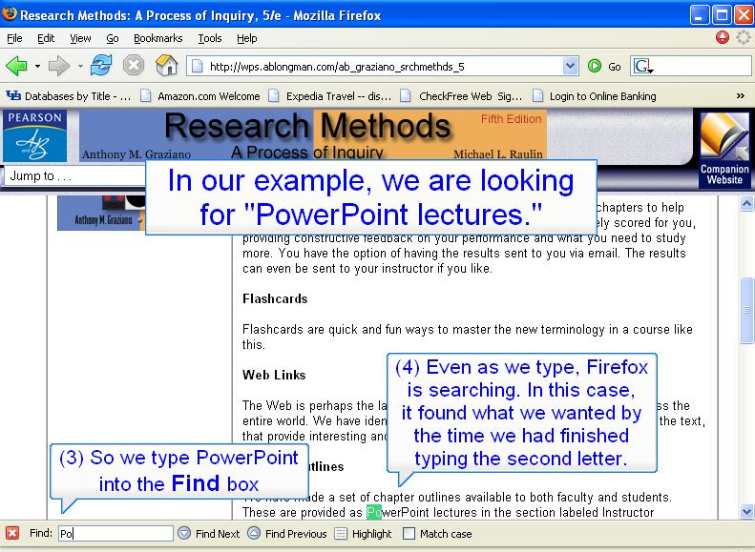Close the Find bar with the red X
This screenshot has height=552, width=755.
(x=12, y=533)
